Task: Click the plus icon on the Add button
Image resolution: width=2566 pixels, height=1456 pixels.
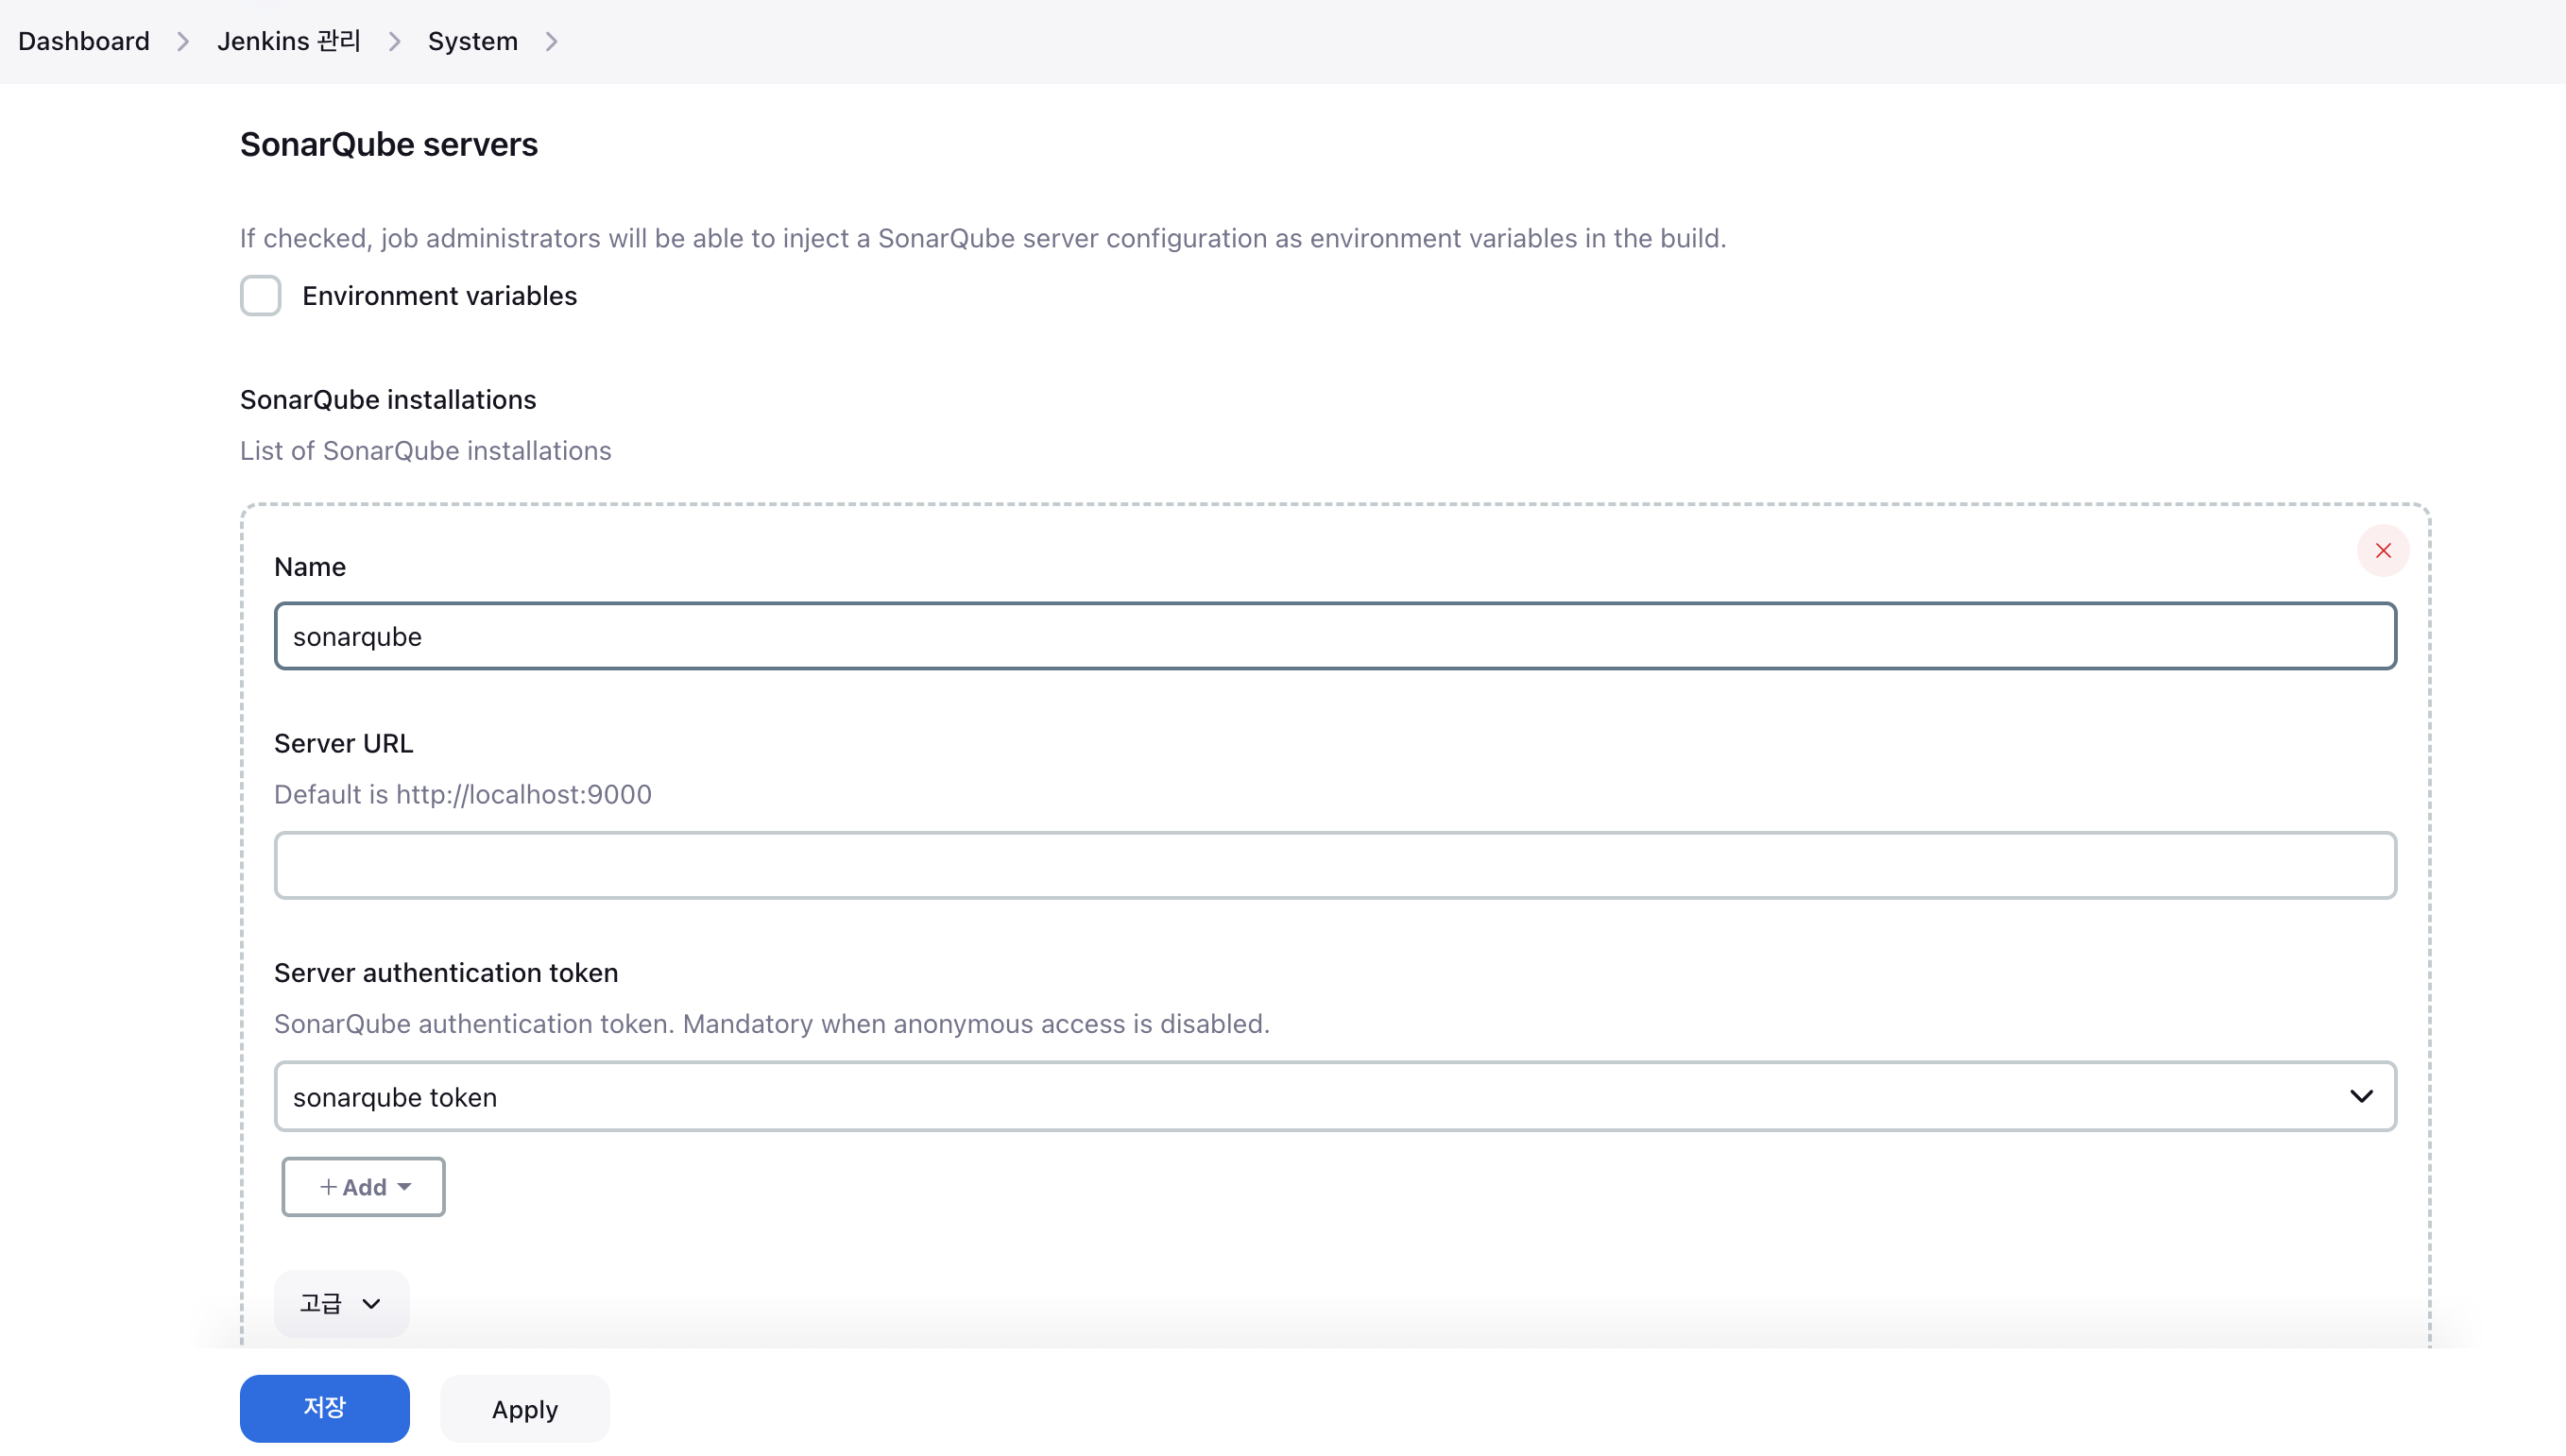Action: [327, 1186]
